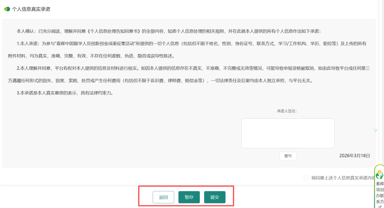This screenshot has width=384, height=208.
Task: Click the 返回 button
Action: click(163, 197)
